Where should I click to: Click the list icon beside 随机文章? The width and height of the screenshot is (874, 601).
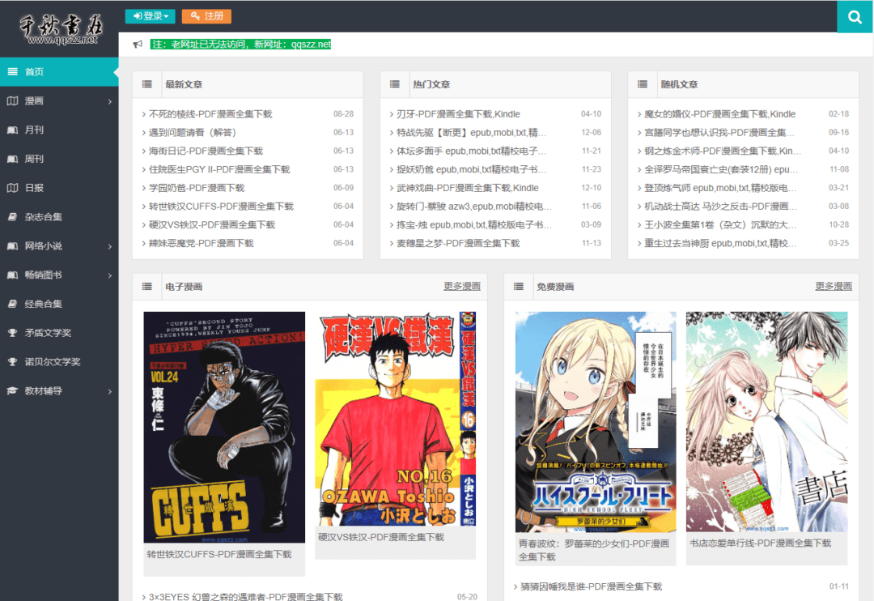[x=642, y=84]
